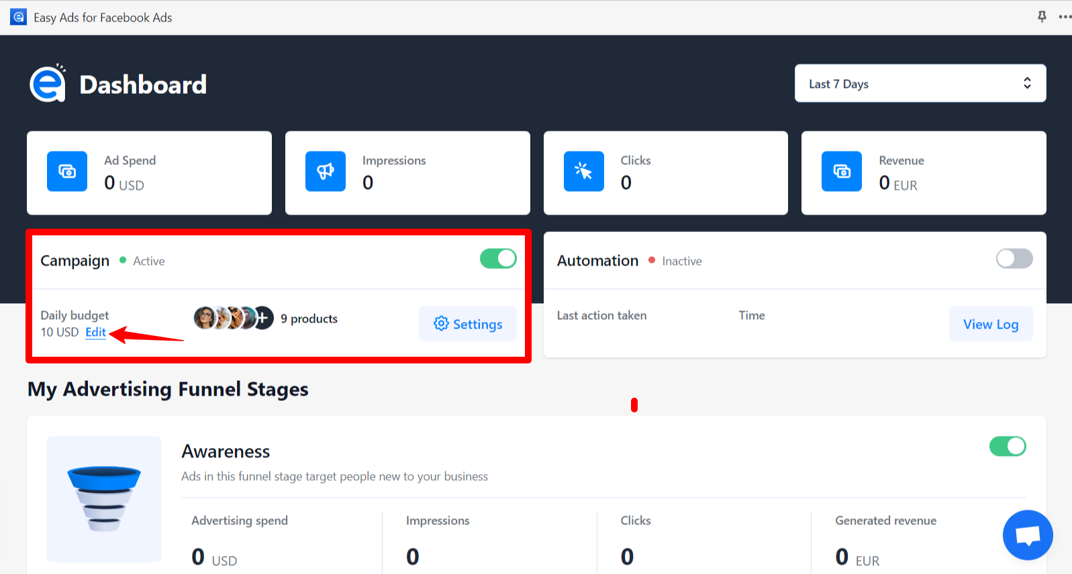The image size is (1072, 574).
Task: Click the Awareness funnel image
Action: click(104, 499)
